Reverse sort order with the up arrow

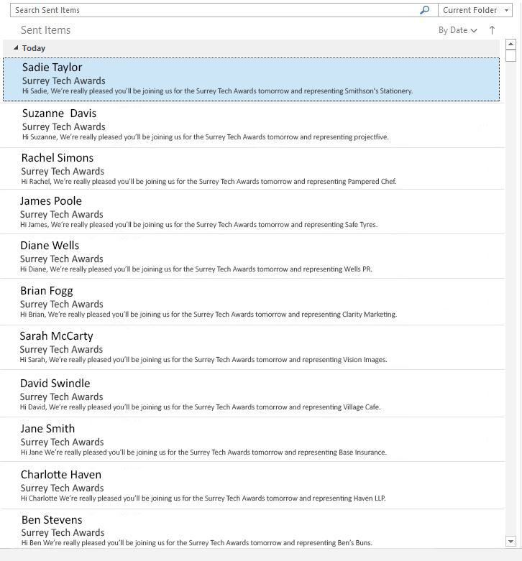tap(492, 30)
